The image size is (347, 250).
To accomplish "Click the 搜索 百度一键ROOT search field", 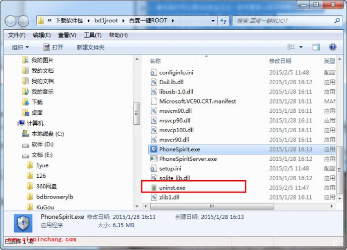I will (x=284, y=21).
